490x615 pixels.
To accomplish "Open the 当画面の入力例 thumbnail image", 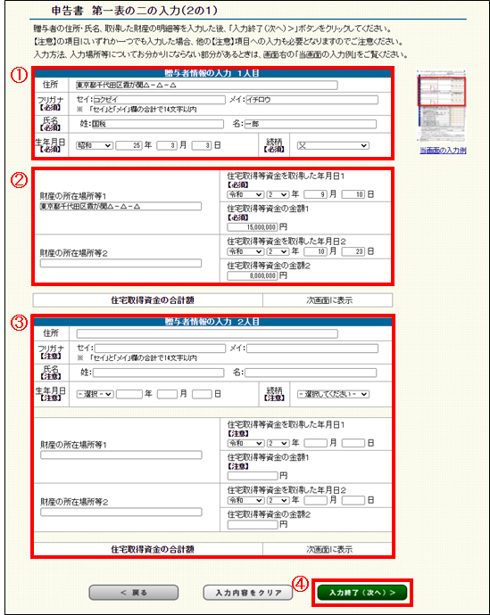I will 441,106.
